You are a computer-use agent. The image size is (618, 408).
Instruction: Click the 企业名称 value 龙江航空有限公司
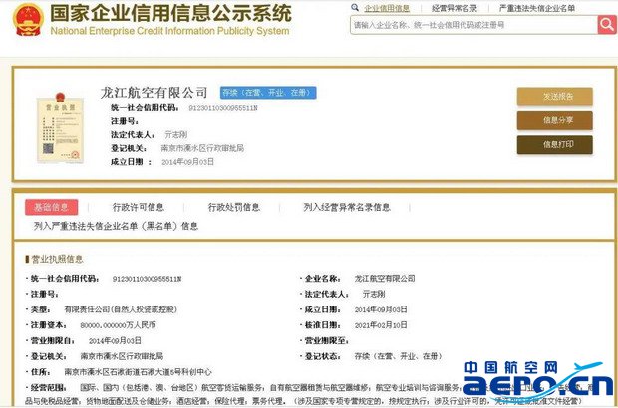(x=385, y=279)
